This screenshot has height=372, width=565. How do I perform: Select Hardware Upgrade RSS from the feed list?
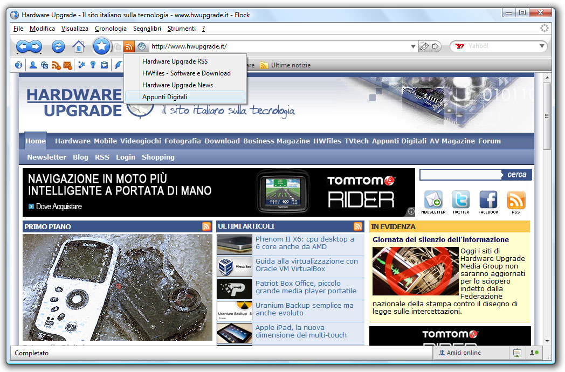tap(185, 61)
